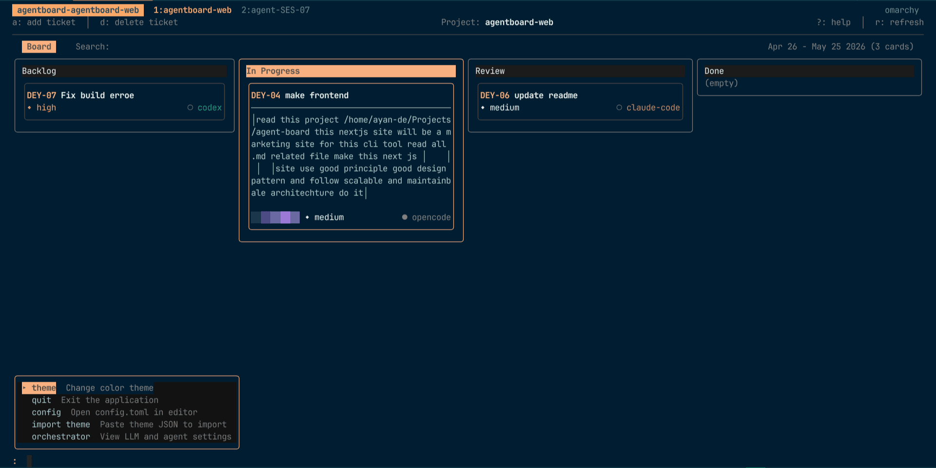936x468 pixels.
Task: Open orchestrator LLM and agent settings
Action: (61, 436)
